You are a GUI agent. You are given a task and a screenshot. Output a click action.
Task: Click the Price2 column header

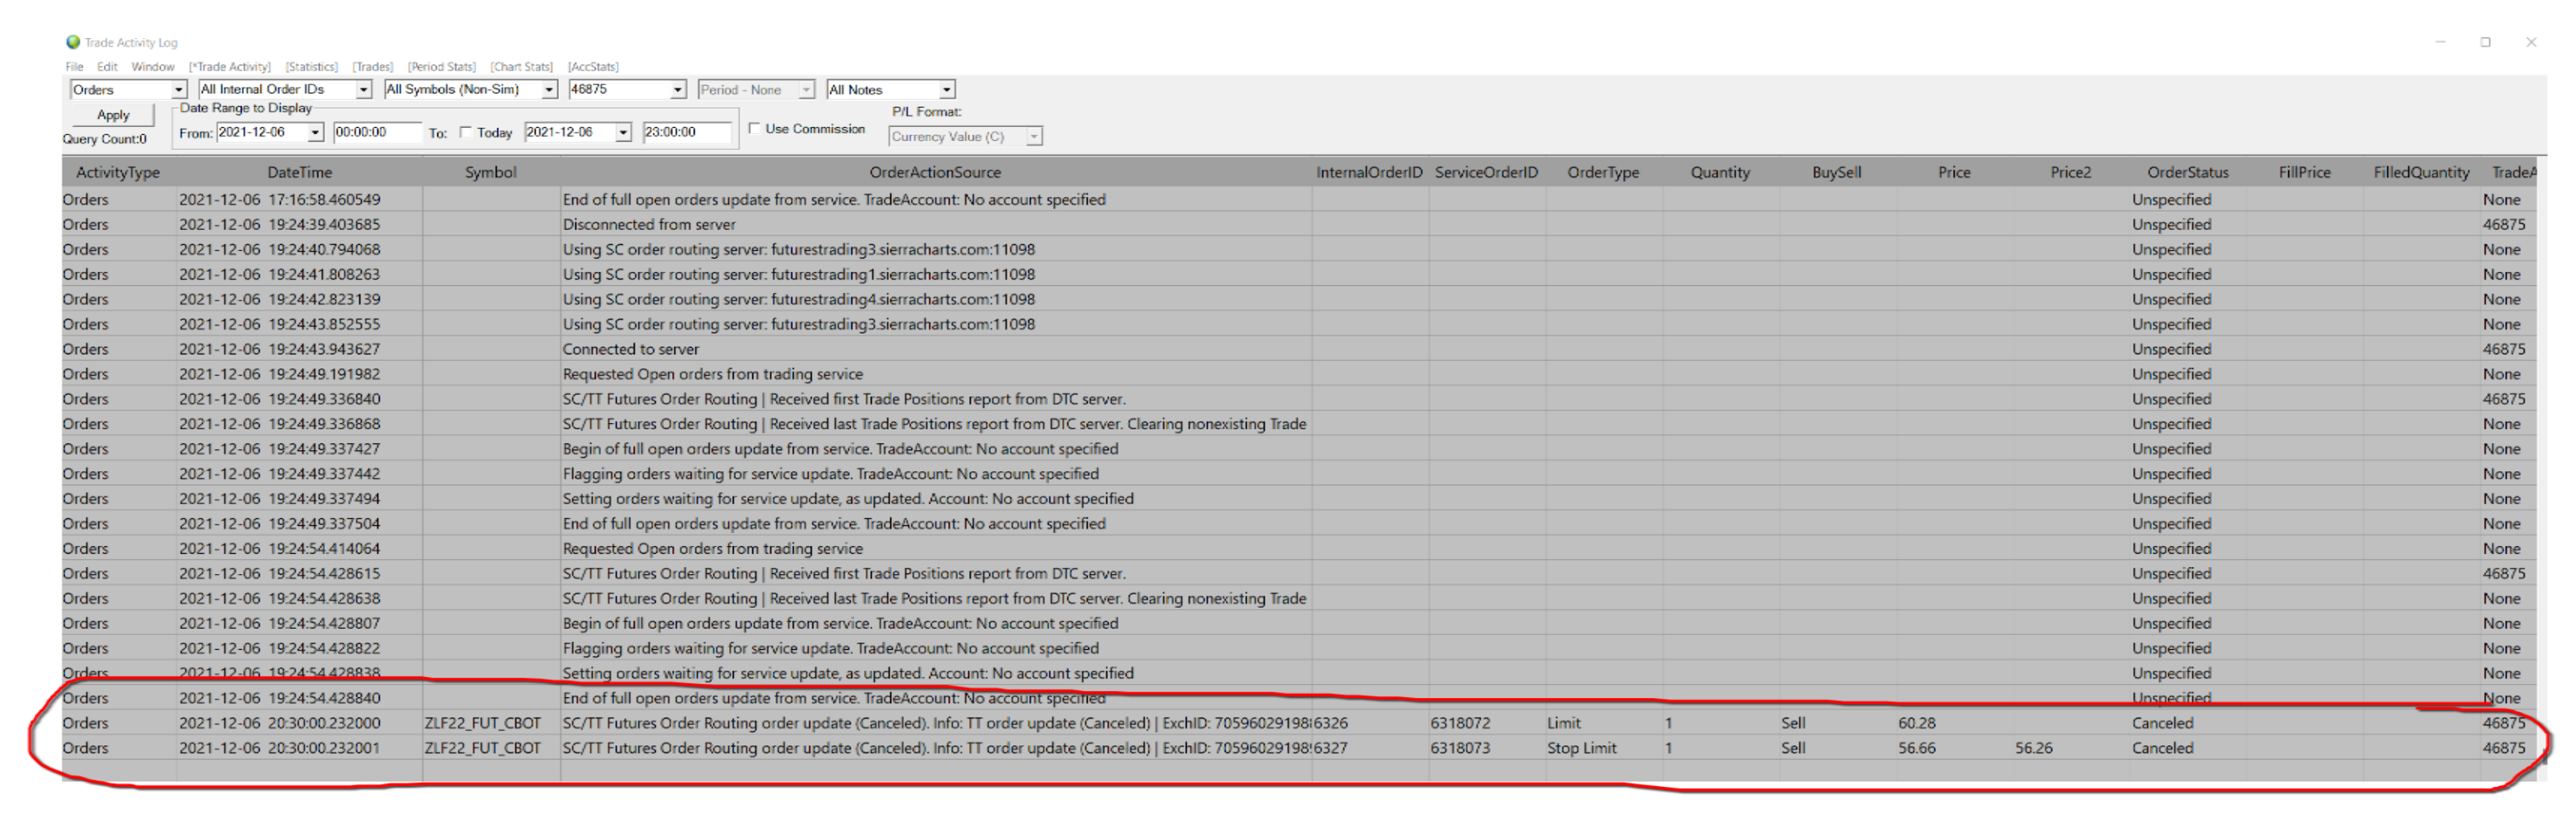pos(2071,172)
